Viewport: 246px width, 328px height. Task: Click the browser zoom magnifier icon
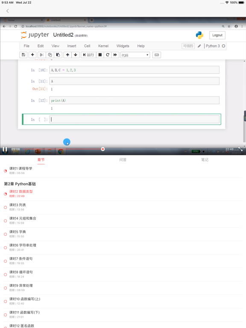click(223, 26)
